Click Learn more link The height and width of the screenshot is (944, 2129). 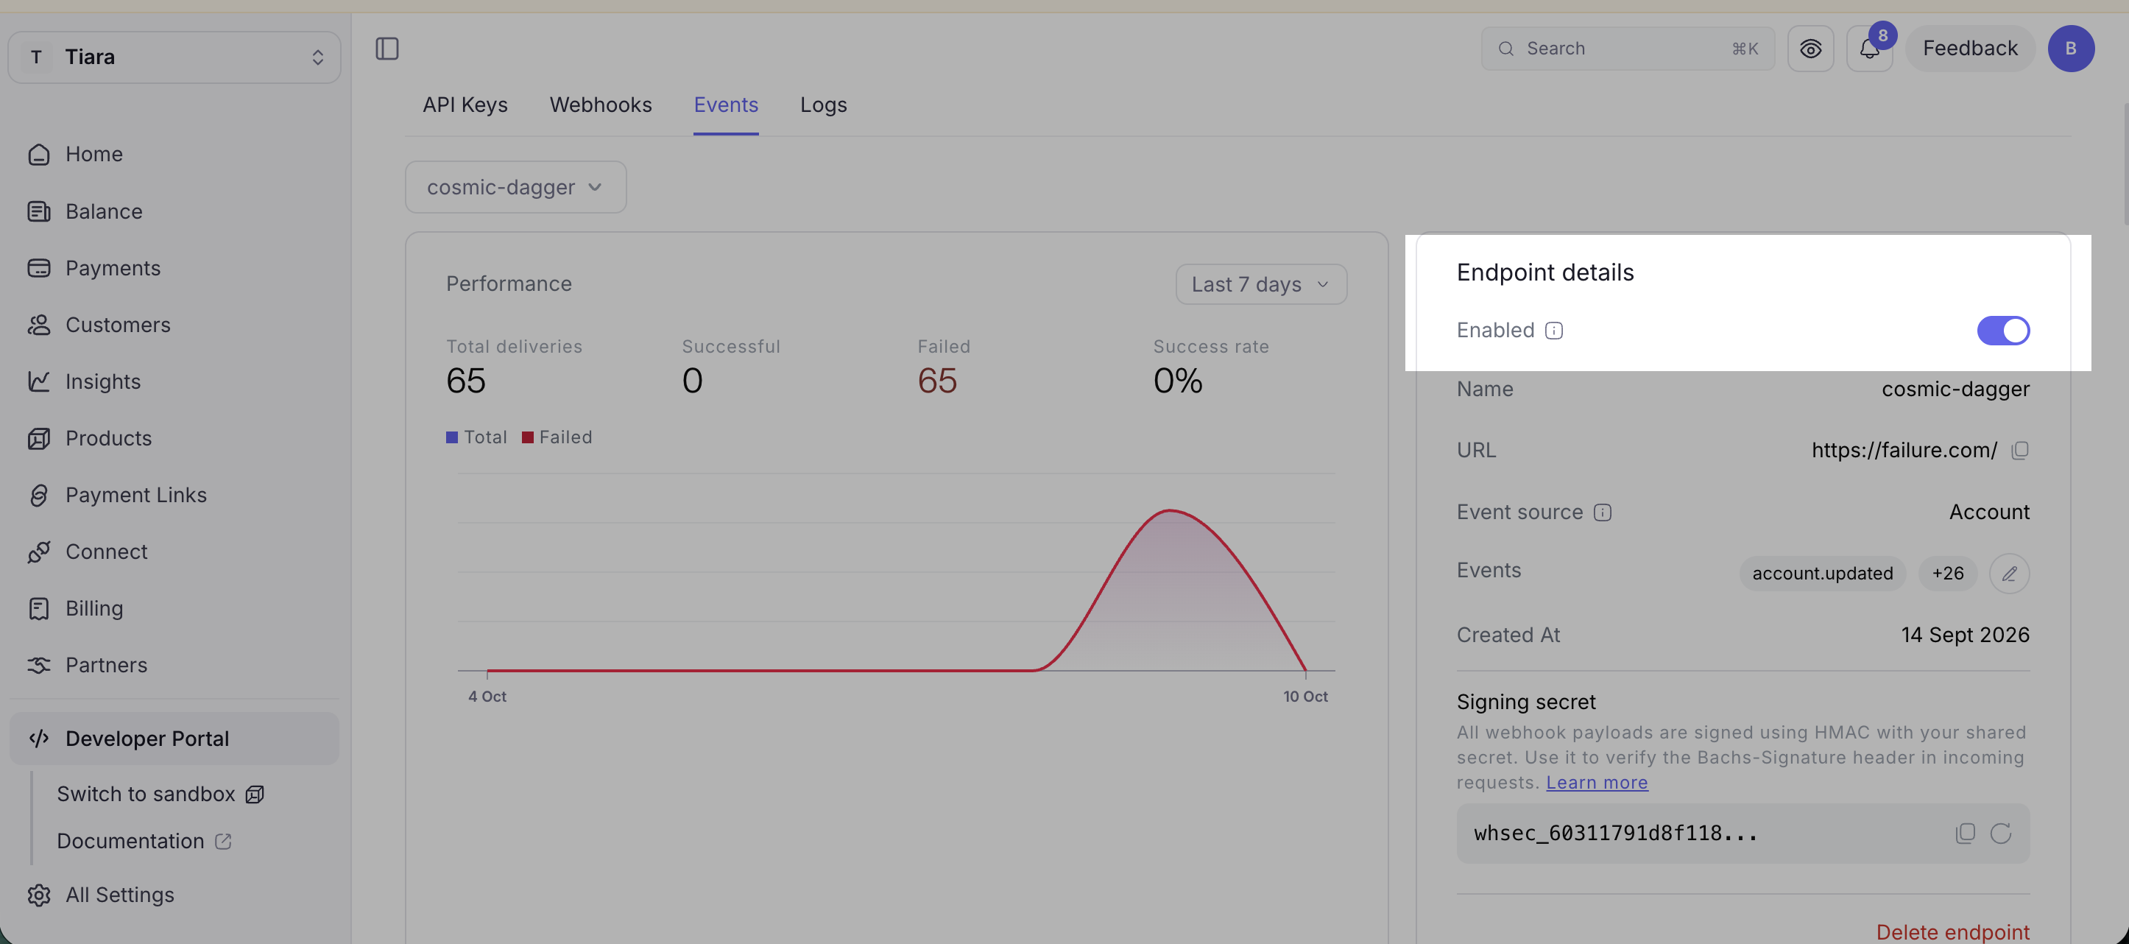click(x=1597, y=783)
